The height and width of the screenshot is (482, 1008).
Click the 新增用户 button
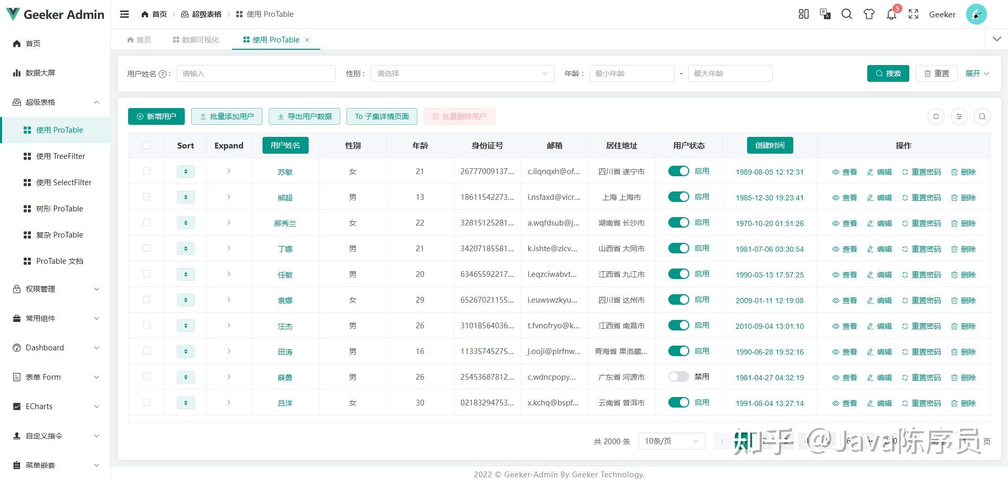[156, 116]
